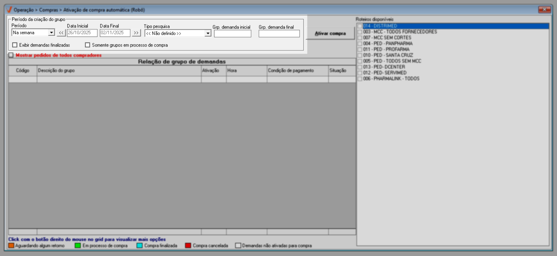Click the Roteiros disponíveis label

374,19
